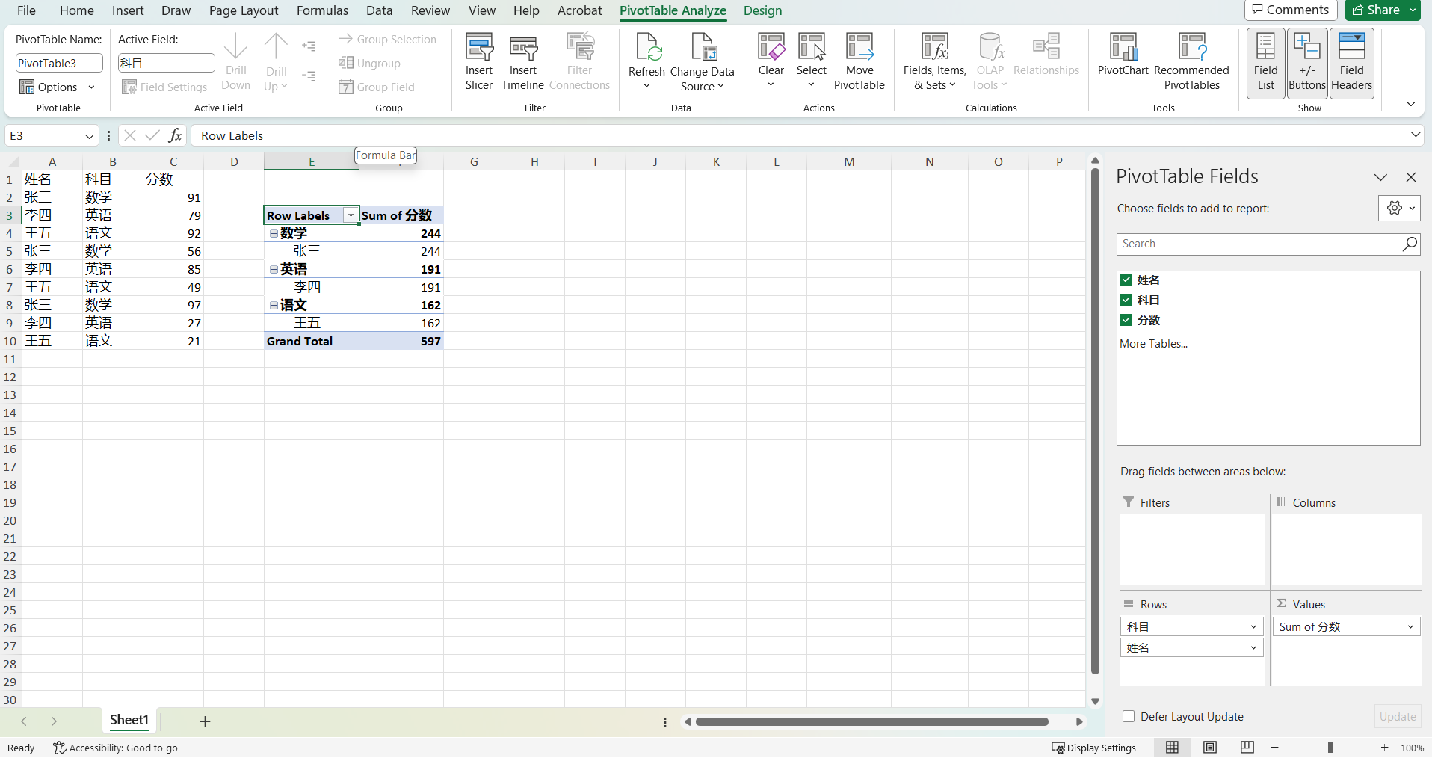Insert a Slicer for the PivotTable
Image resolution: width=1432 pixels, height=758 pixels.
(x=479, y=62)
